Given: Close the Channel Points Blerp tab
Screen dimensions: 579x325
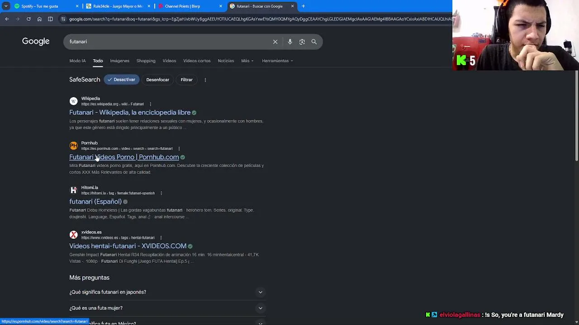Looking at the screenshot, I should pos(221,6).
